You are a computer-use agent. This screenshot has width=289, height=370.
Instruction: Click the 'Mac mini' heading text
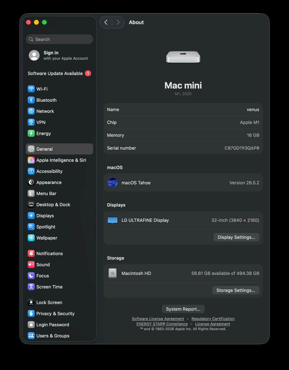coord(183,85)
